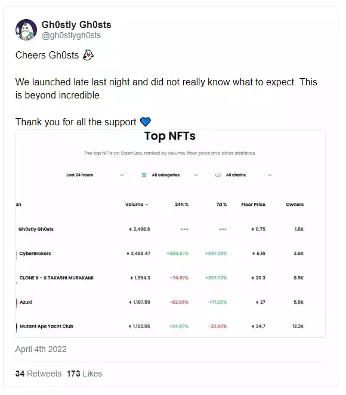
Task: Click the Ethereum icon beside Azuki's 27 floor
Action: pyautogui.click(x=257, y=302)
